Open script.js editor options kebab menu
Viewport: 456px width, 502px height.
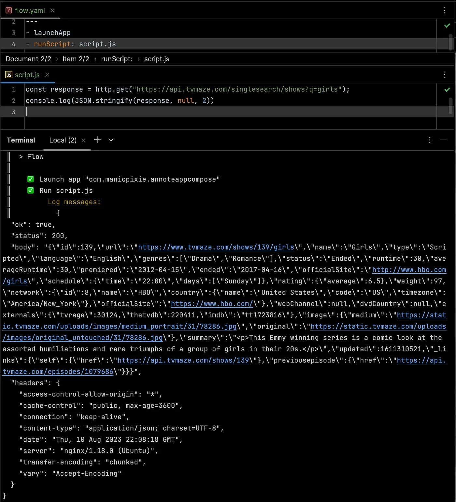tap(444, 75)
